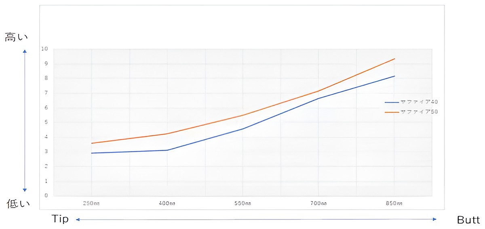Click the orange legend line swatch
Screen dimensions: 485x229
[x=392, y=112]
